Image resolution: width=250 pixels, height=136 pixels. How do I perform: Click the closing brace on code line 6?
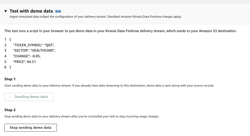pos(10,67)
